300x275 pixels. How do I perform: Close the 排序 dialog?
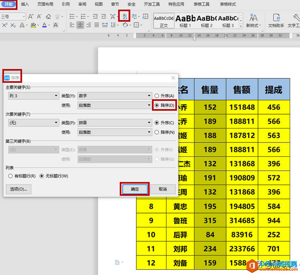[x=173, y=78]
